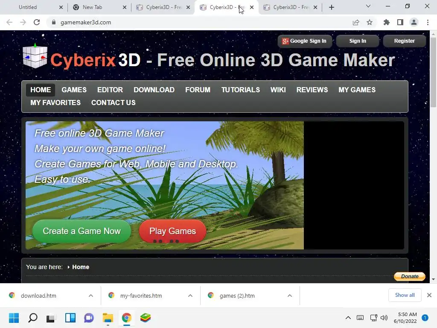Open the REVIEWS menu item
The height and width of the screenshot is (328, 437).
312,90
